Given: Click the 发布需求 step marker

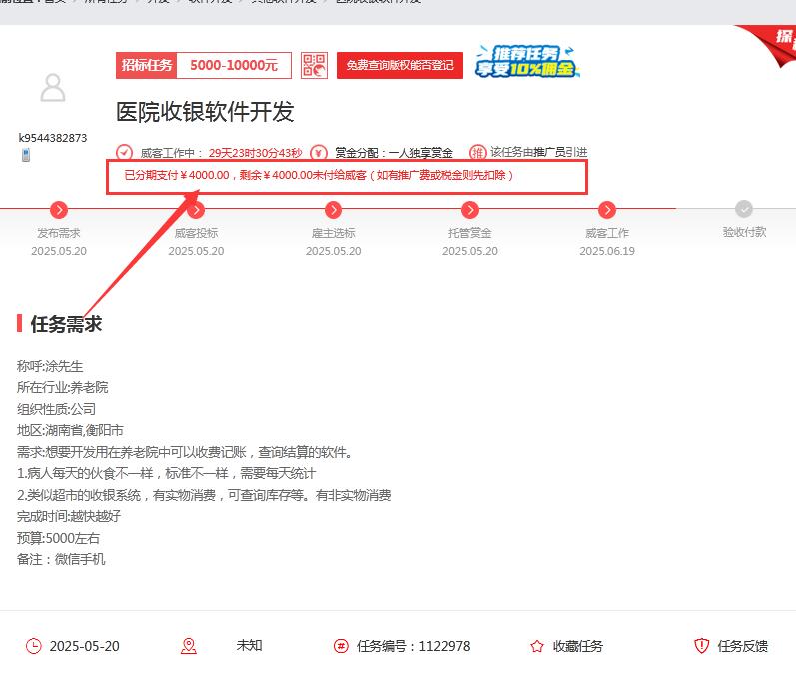Looking at the screenshot, I should click(x=59, y=209).
